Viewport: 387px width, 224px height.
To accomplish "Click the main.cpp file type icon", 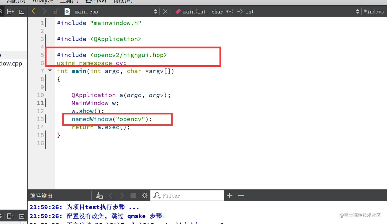I will [x=67, y=11].
